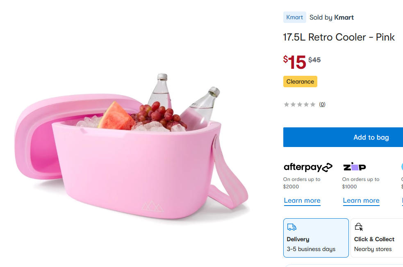Open Learn more under Zip
The width and height of the screenshot is (403, 267).
[361, 200]
